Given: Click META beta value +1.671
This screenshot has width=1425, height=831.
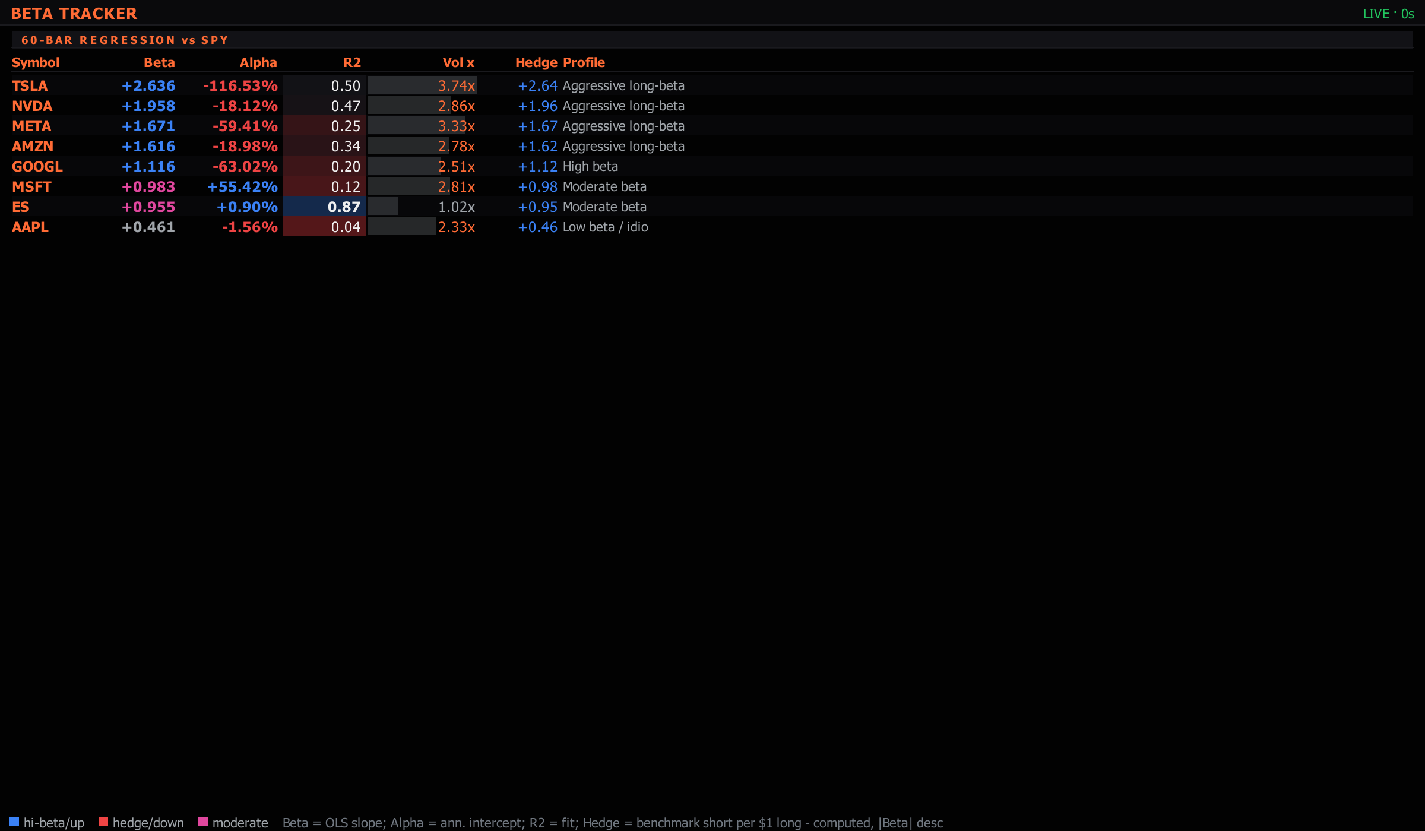Looking at the screenshot, I should (148, 126).
